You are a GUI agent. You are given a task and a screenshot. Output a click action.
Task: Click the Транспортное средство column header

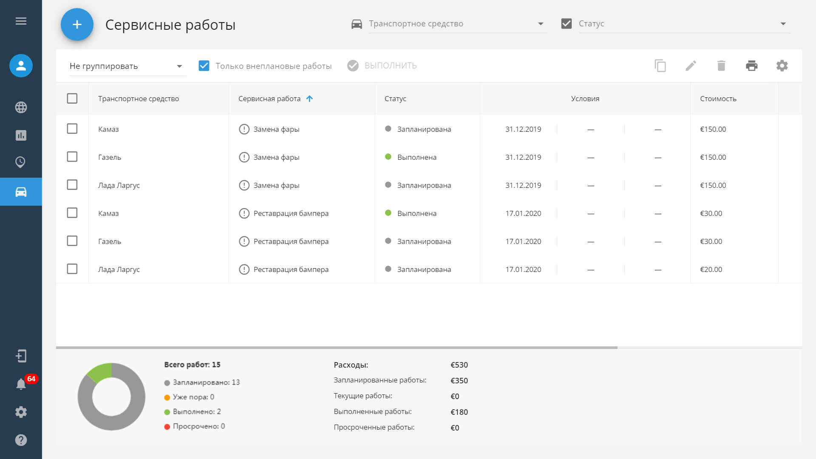tap(139, 99)
